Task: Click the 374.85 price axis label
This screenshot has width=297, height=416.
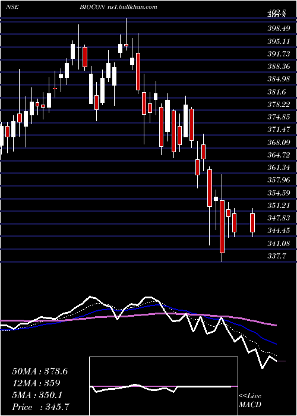Action: pos(279,117)
